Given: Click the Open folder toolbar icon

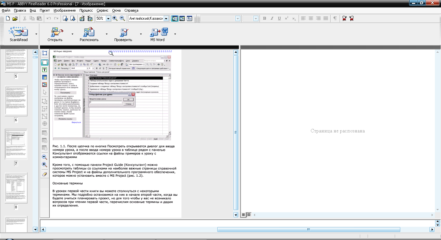Looking at the screenshot, I should point(15,18).
